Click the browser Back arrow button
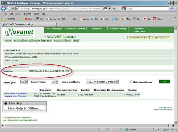Image resolution: width=178 pixels, height=132 pixels. coord(5,8)
